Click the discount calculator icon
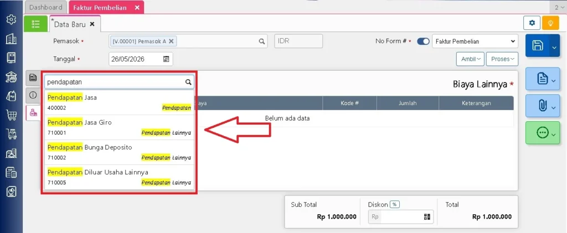The height and width of the screenshot is (233, 567). (427, 217)
